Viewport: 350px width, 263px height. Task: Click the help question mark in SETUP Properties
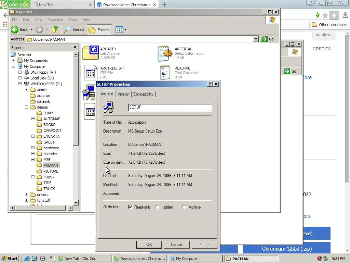[210, 84]
